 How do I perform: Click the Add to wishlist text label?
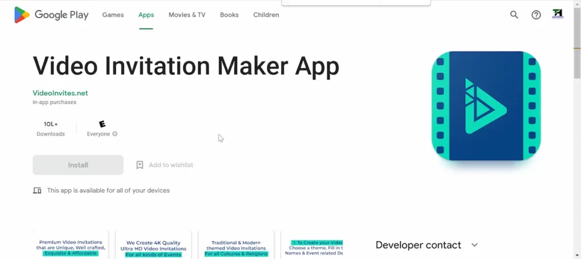click(x=171, y=165)
